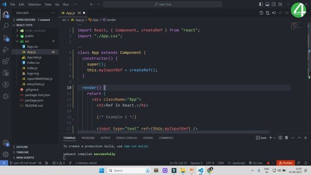Open the Search view in activity bar
This screenshot has height=175, width=311.
pos(6,26)
